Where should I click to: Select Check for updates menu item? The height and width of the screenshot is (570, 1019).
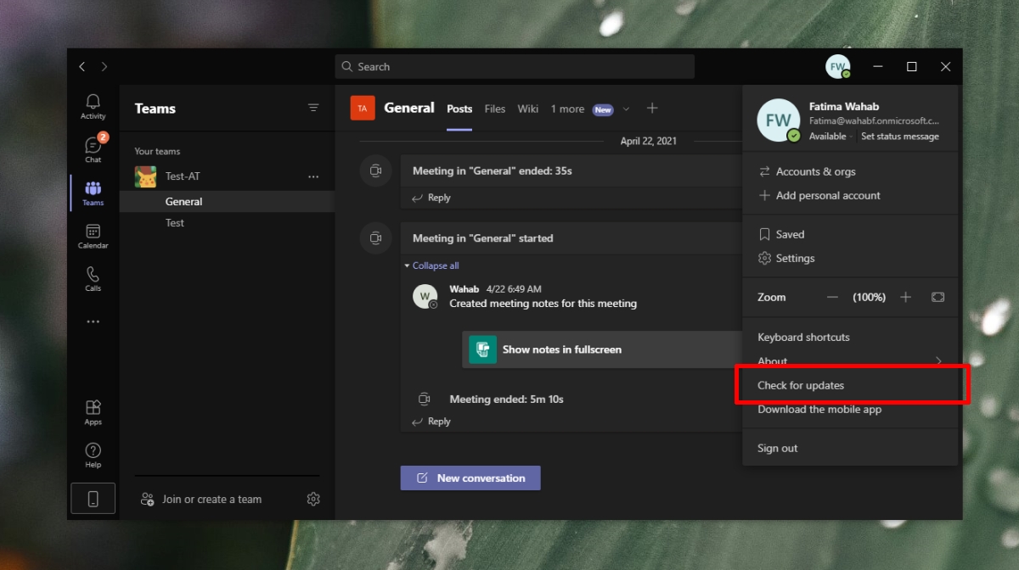tap(802, 384)
